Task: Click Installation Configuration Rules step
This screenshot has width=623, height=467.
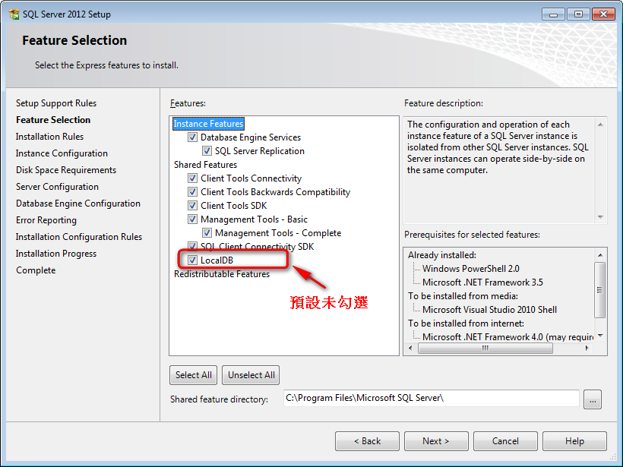Action: tap(79, 237)
